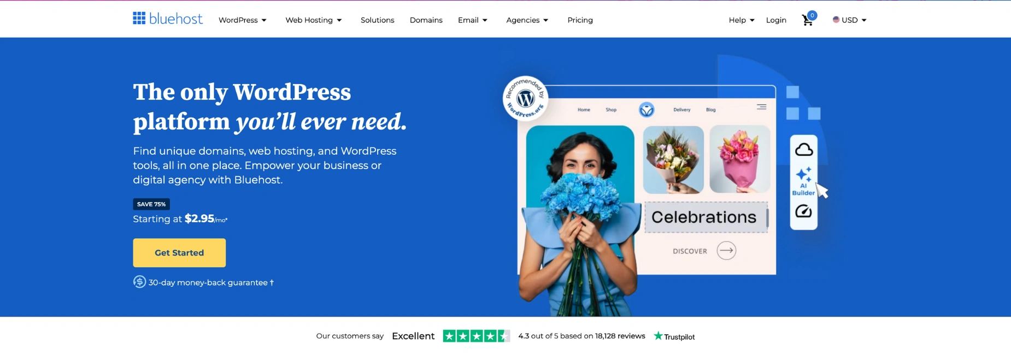Open the Email dropdown menu
The image size is (1011, 357).
(x=473, y=20)
